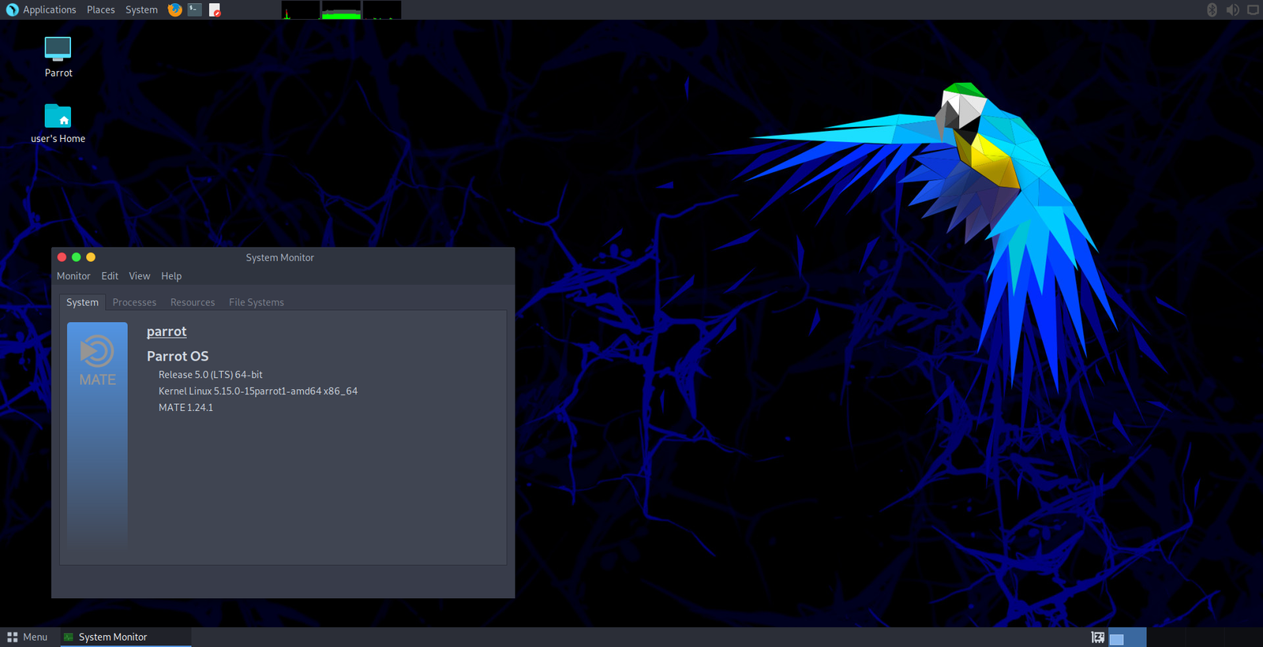Open the Bluetooth tray icon
The image size is (1263, 647).
coord(1212,9)
